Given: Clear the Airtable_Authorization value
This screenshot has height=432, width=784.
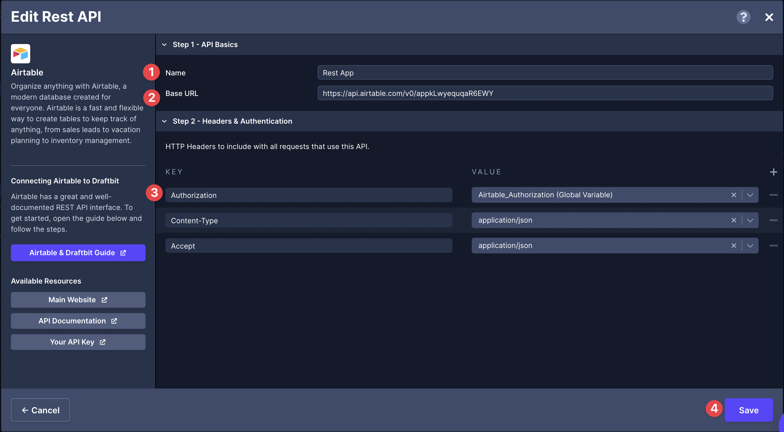Looking at the screenshot, I should 734,195.
